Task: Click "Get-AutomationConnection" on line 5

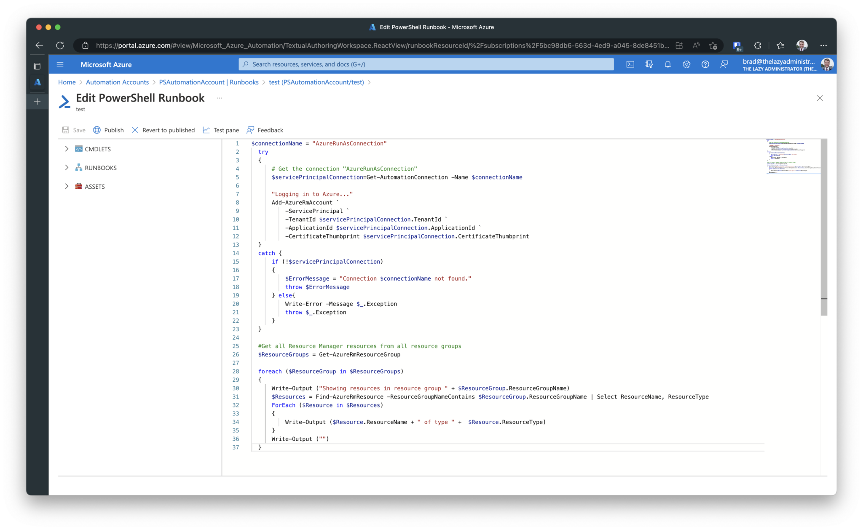Action: click(407, 177)
